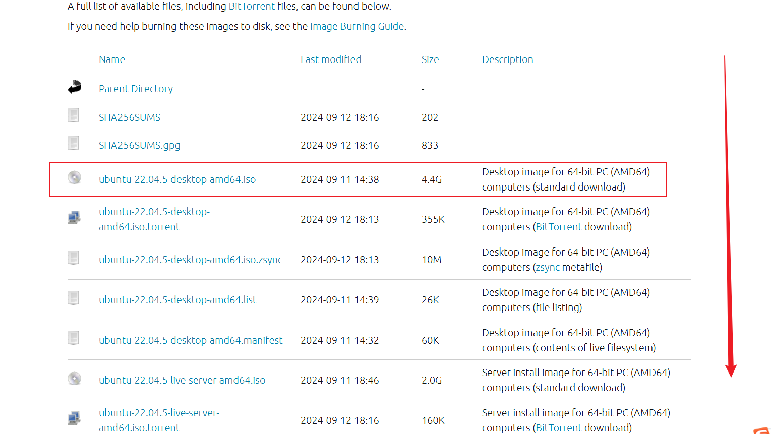Open the SHA256SUMS file link
The width and height of the screenshot is (771, 434).
point(130,117)
